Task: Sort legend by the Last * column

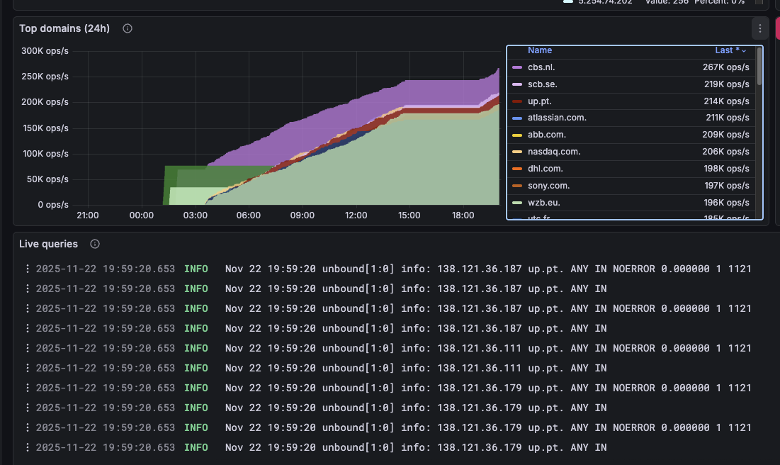Action: tap(730, 50)
